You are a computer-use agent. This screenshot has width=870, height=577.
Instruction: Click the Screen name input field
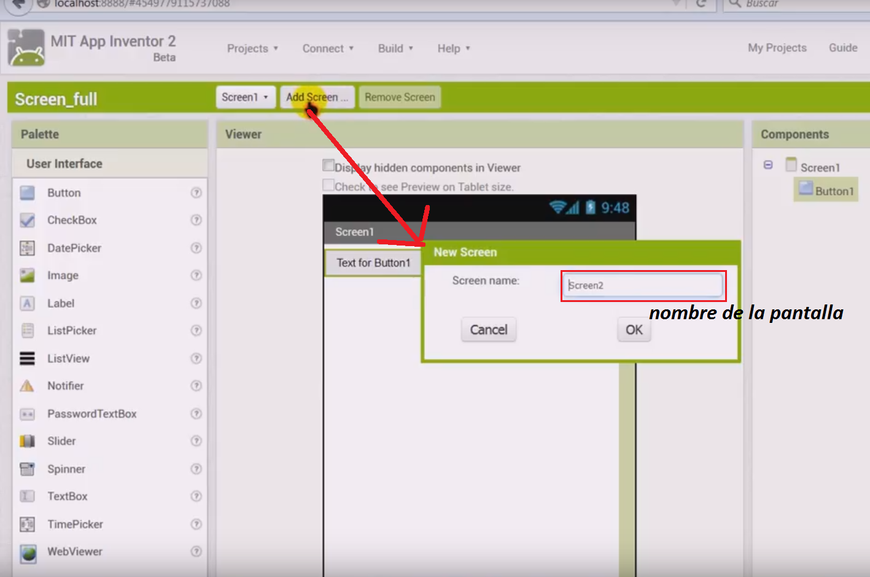642,285
